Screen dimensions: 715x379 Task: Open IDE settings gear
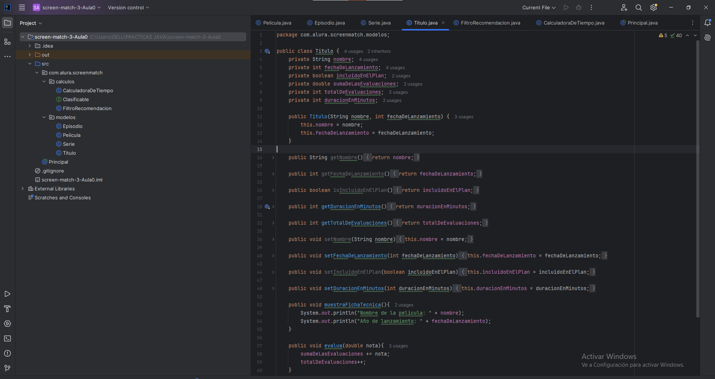(654, 7)
